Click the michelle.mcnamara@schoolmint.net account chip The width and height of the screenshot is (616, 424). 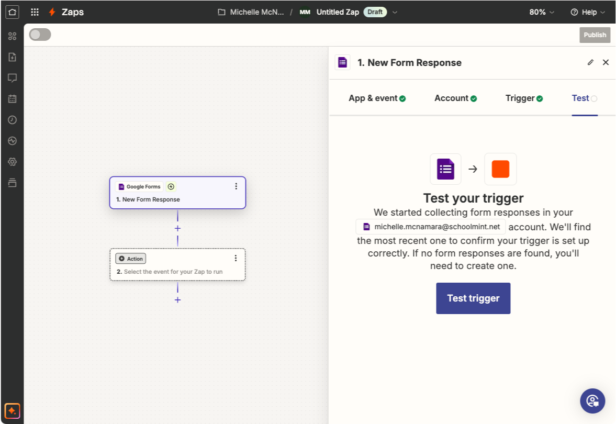[431, 227]
